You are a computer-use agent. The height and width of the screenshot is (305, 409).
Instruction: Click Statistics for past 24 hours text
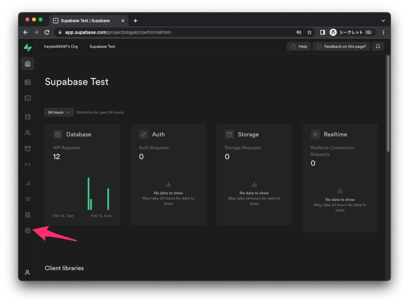[100, 112]
